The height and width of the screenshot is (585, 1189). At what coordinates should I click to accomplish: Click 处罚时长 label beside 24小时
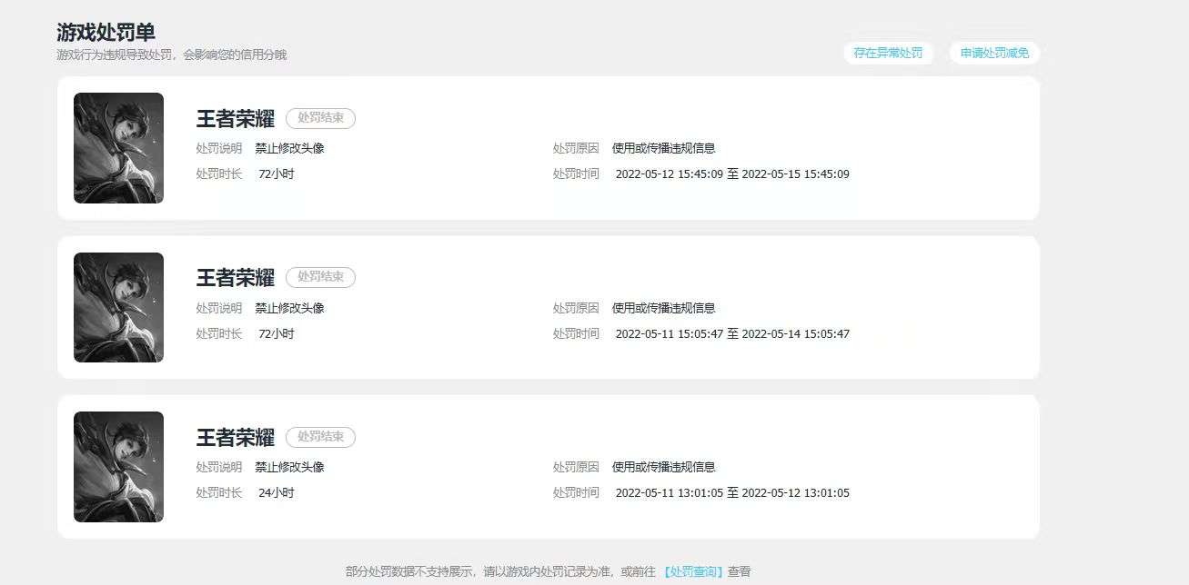tap(219, 492)
